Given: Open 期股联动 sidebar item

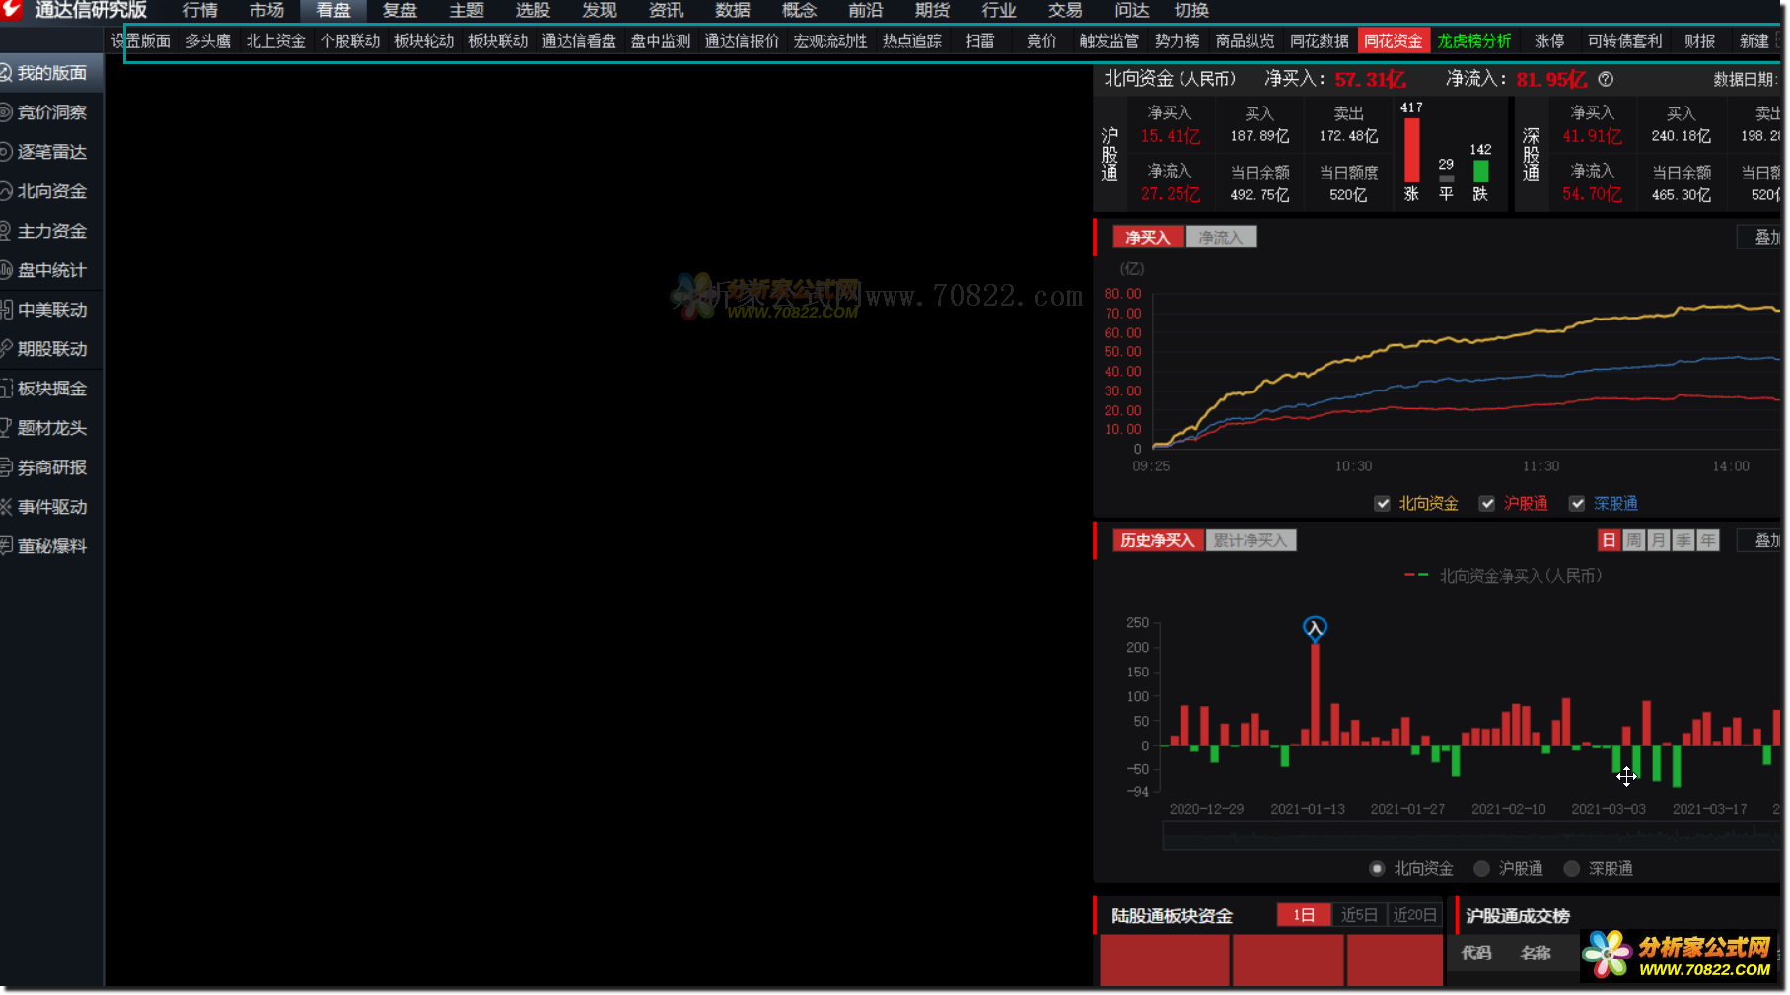Looking at the screenshot, I should 51,349.
